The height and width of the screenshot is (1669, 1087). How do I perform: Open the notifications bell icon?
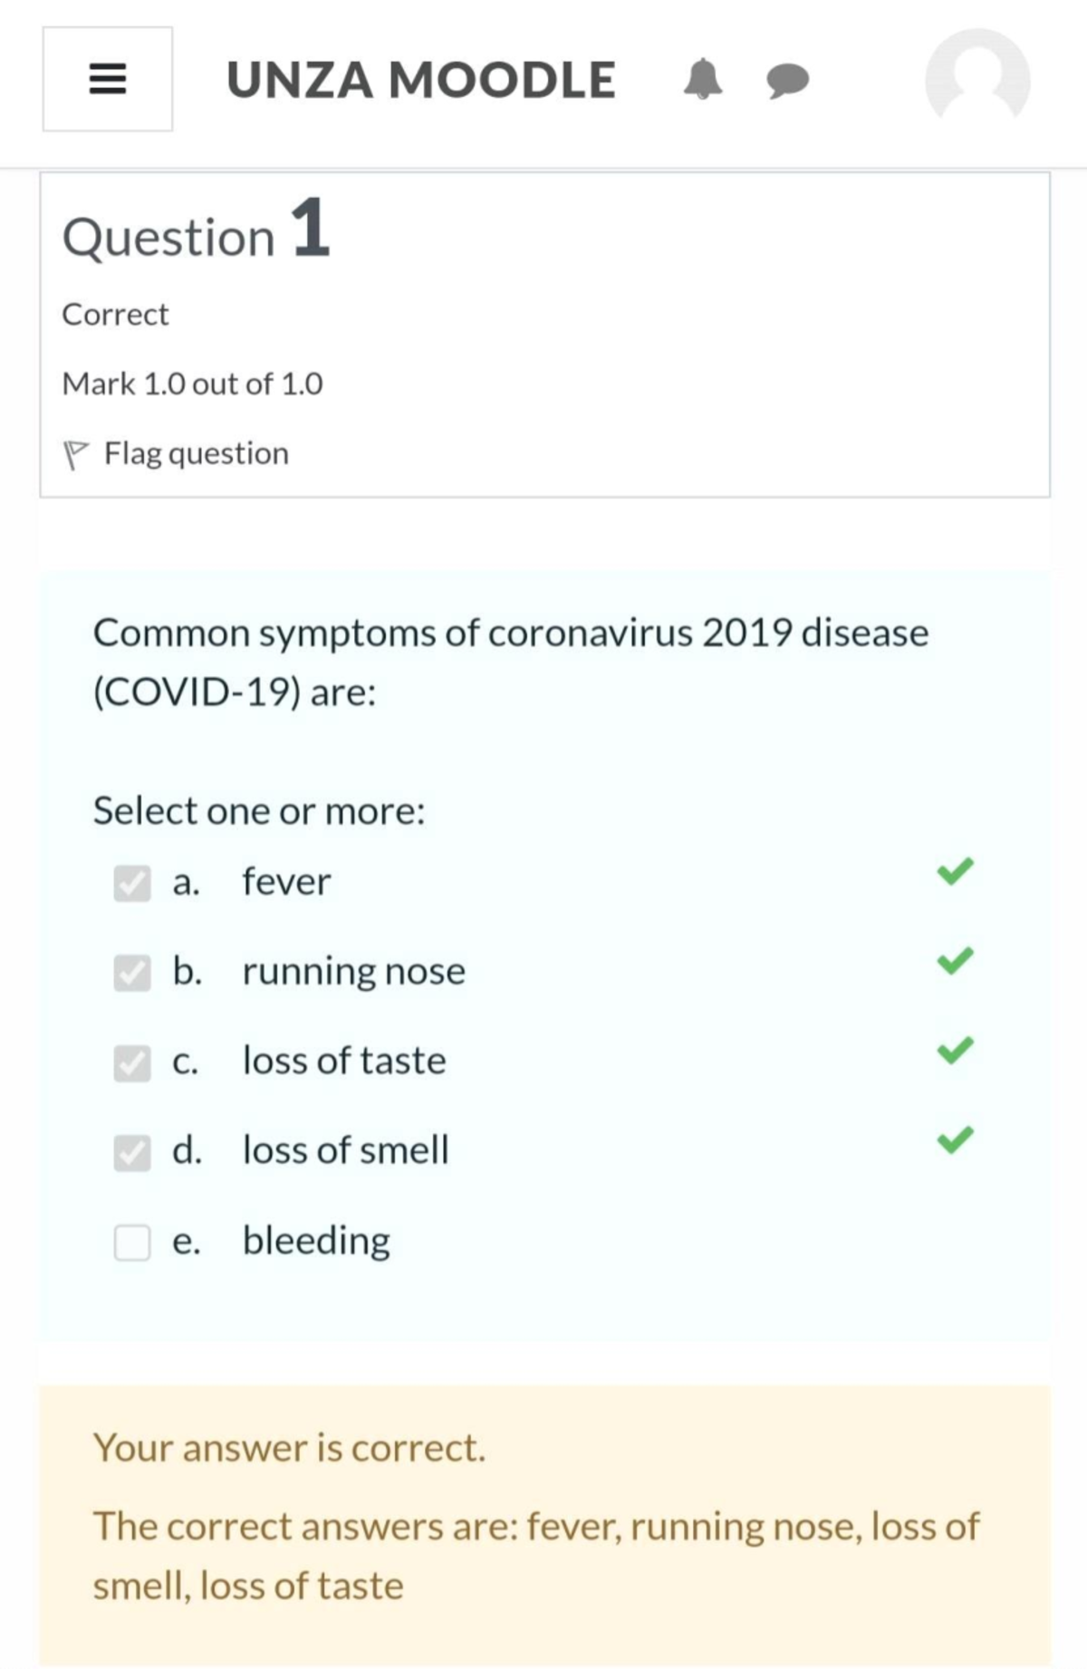[x=705, y=80]
